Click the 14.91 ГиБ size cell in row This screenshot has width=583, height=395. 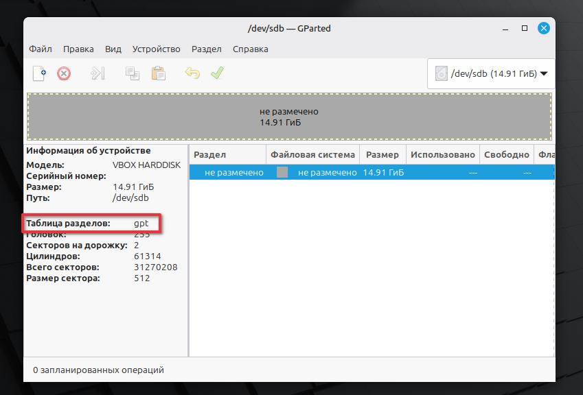coord(383,173)
